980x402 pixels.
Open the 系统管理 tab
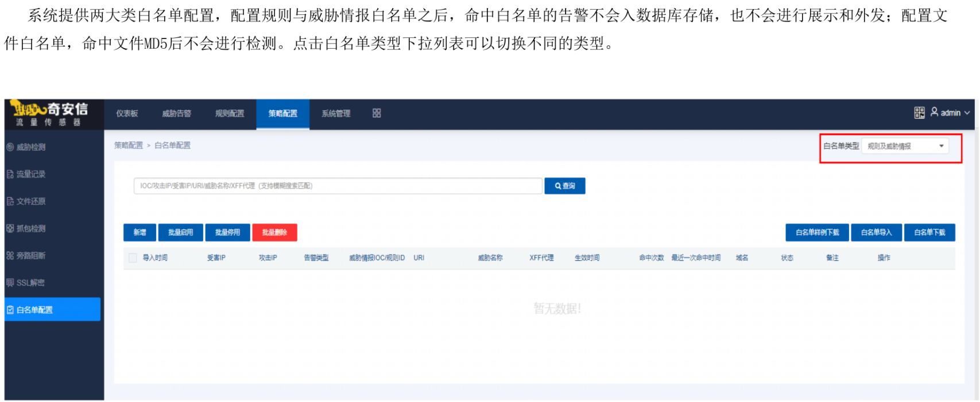(x=336, y=114)
